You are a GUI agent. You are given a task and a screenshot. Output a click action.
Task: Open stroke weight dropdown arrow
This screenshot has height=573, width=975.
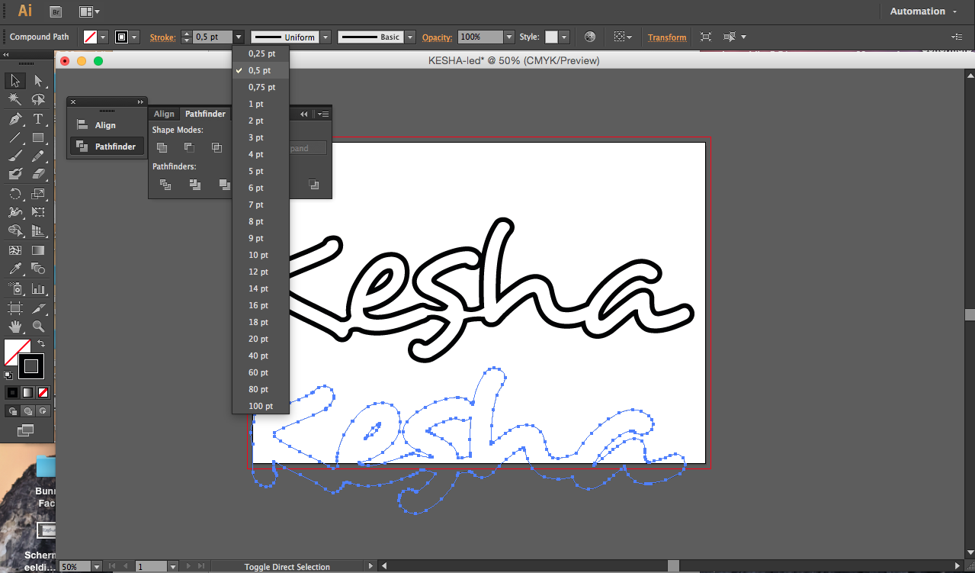tap(239, 37)
